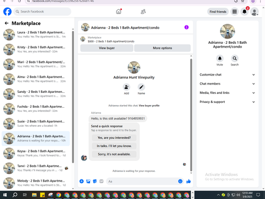Screen dimensions: 265x199
Task: Open Windows taskbar search
Action: click(x=15, y=195)
